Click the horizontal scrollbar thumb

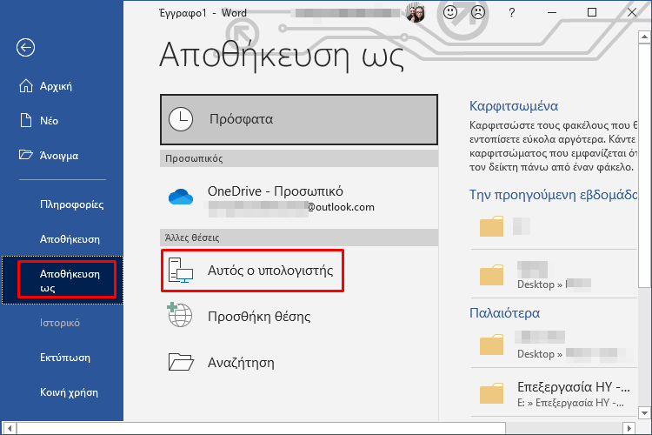click(261, 428)
